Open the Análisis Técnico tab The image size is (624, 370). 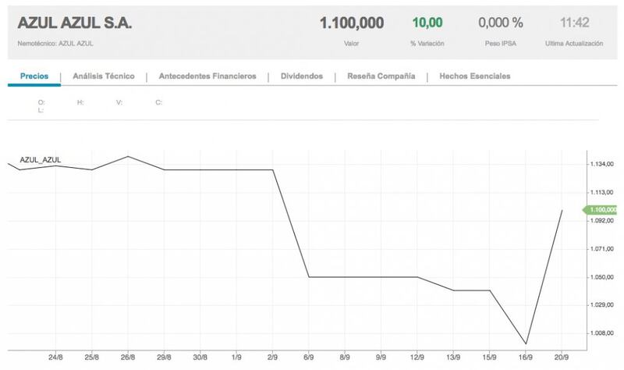click(103, 76)
